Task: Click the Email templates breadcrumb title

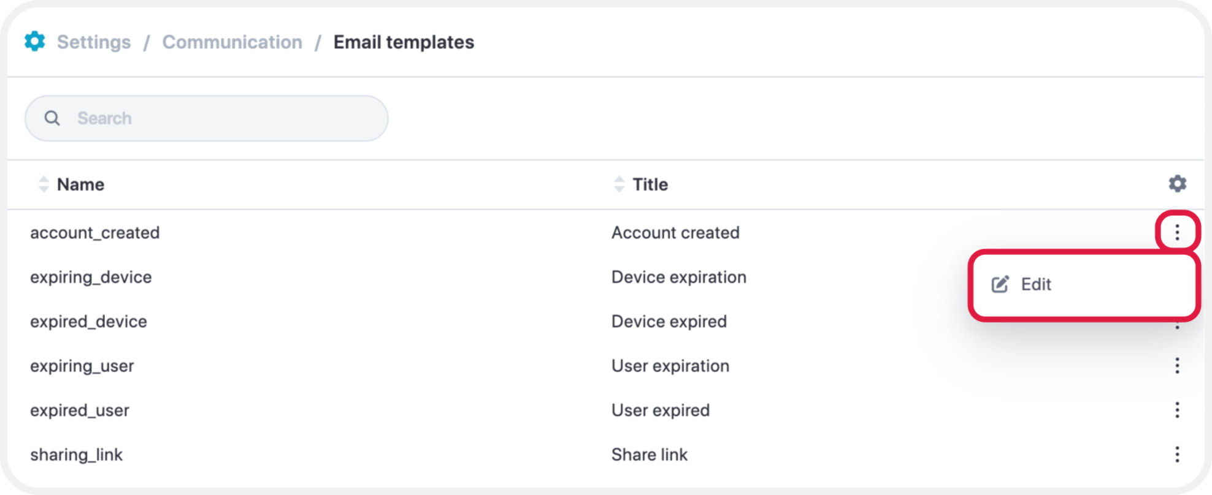Action: point(404,42)
